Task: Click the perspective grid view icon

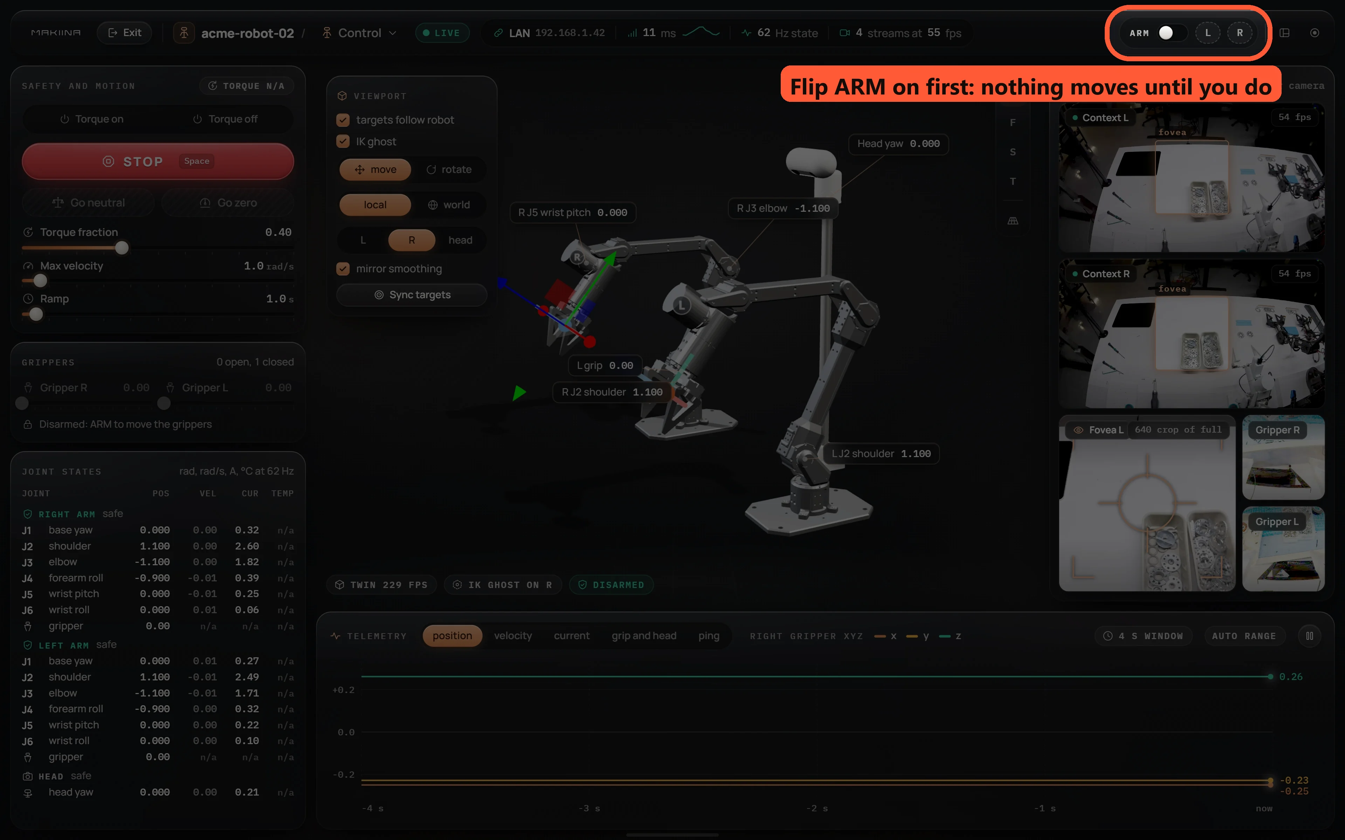Action: (1013, 220)
